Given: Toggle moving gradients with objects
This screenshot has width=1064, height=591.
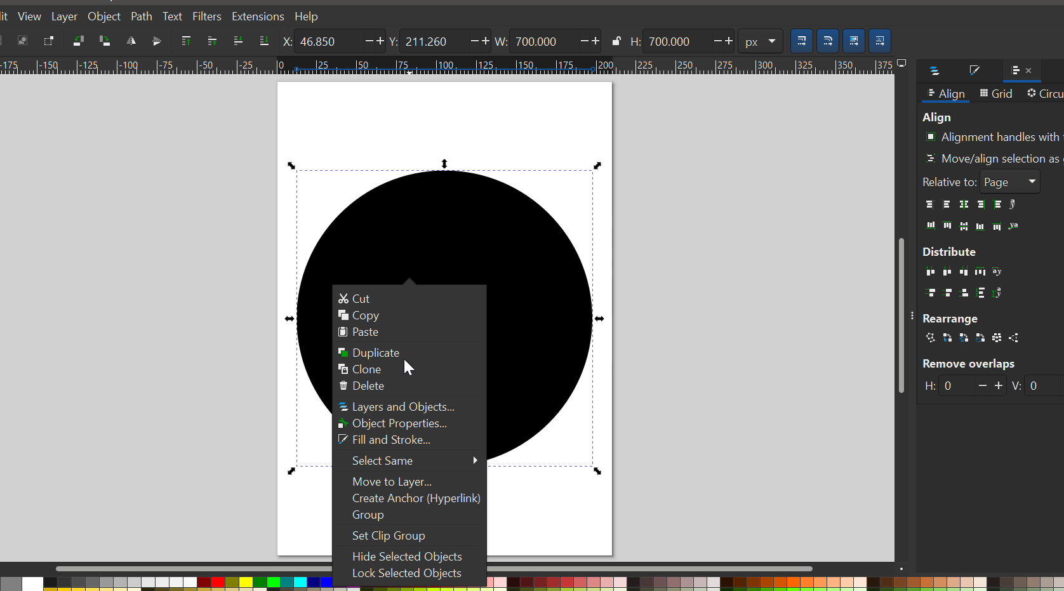Looking at the screenshot, I should point(853,41).
